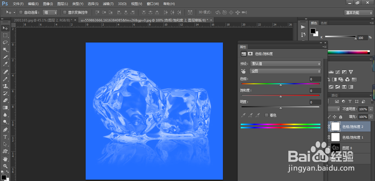Click the 色相 hue slider handle

click(x=281, y=85)
